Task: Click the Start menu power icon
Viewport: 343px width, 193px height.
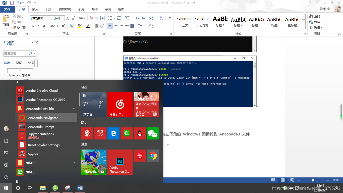Action: click(x=6, y=177)
